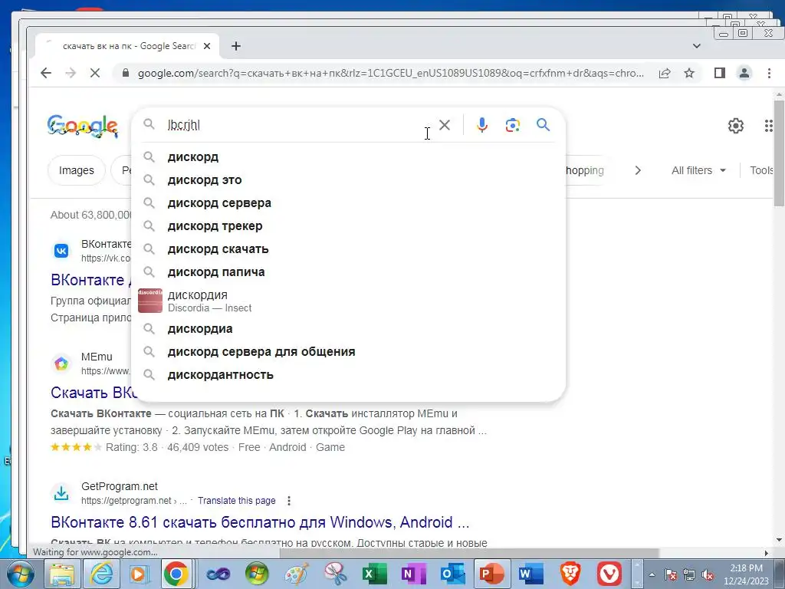Choose suggestion 'дискорд'

tap(349, 156)
